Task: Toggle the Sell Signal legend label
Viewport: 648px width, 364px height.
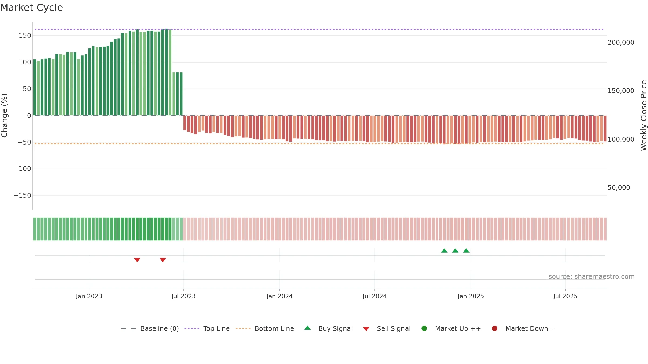Action: click(x=394, y=329)
